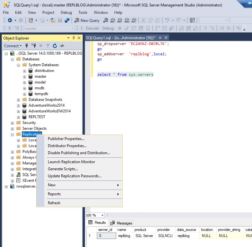252x247 pixels.
Task: Click the New Project icon
Action: [30, 20]
